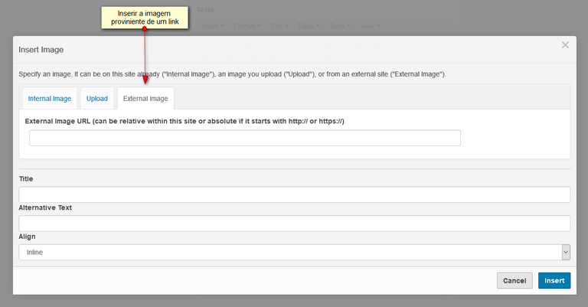Focus the External Image URL field

(x=245, y=138)
